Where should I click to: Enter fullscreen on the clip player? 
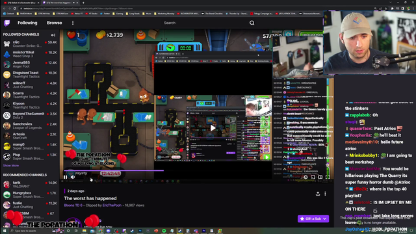click(328, 177)
